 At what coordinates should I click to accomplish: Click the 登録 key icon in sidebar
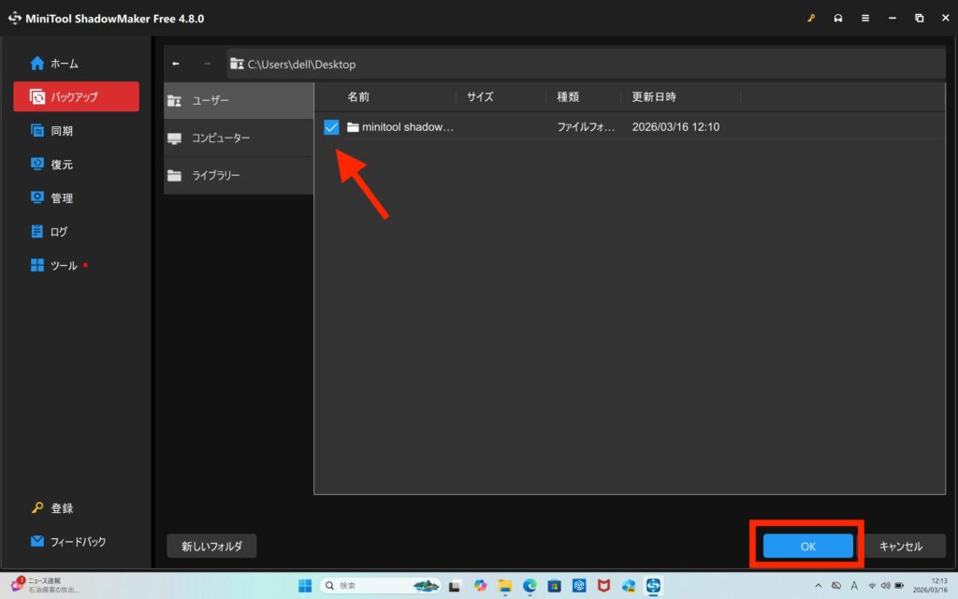click(37, 508)
